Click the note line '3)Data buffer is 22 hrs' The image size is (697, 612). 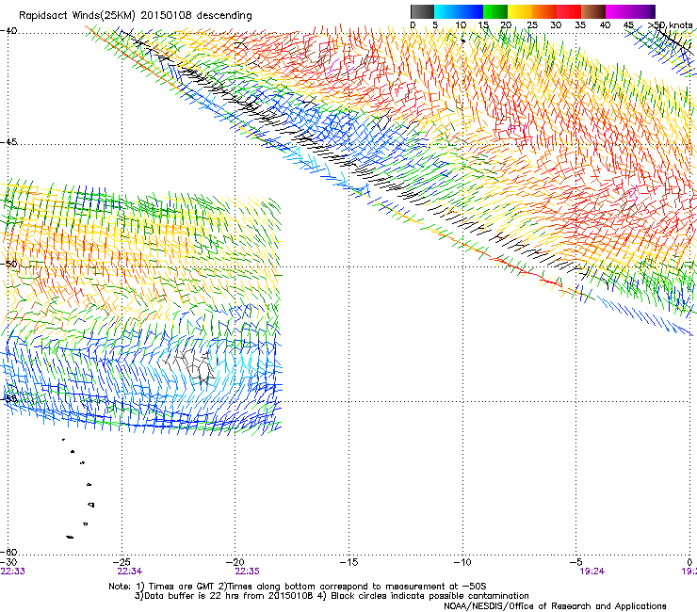tap(332, 596)
